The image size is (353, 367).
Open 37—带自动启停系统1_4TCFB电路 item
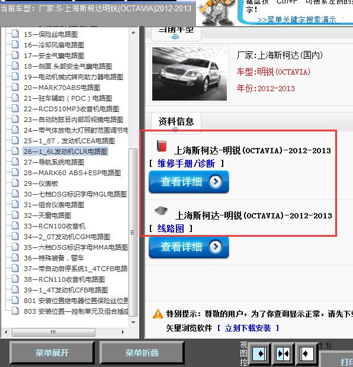pyautogui.click(x=76, y=269)
